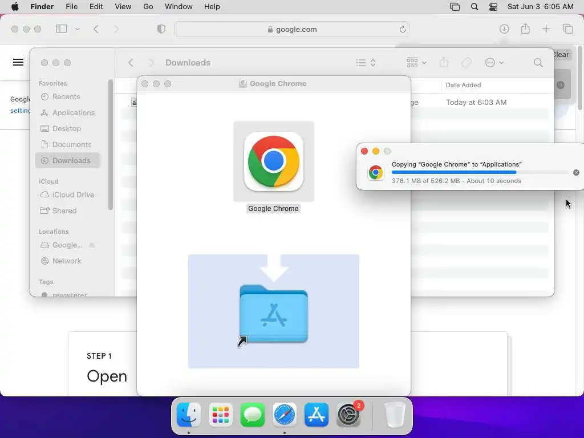Click the Safari share button
584x438 pixels.
click(525, 29)
